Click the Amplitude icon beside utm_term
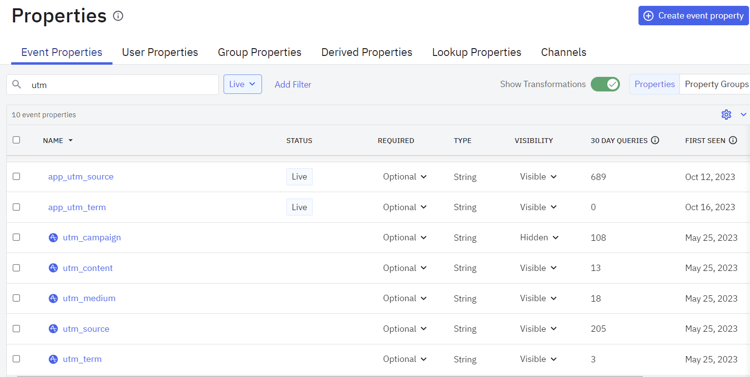The image size is (750, 377). [54, 359]
